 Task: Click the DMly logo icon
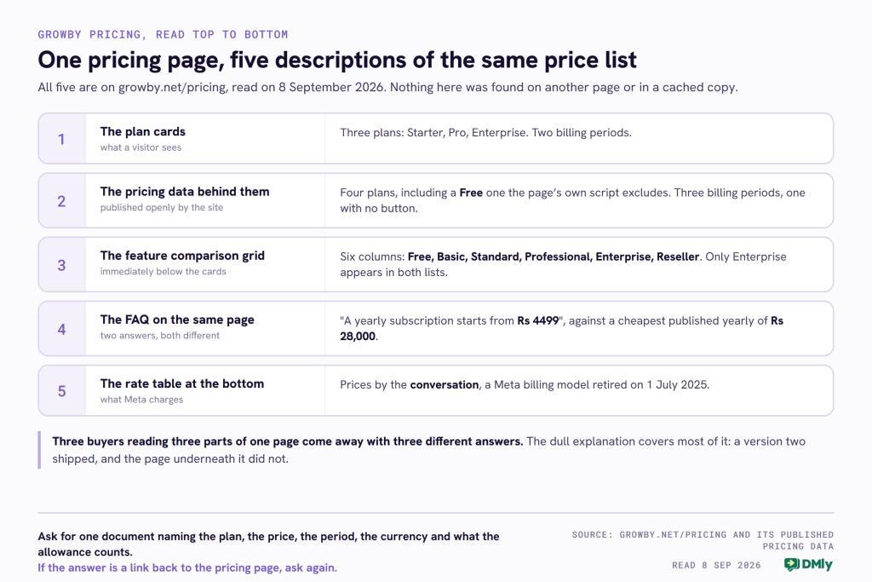[x=808, y=564]
